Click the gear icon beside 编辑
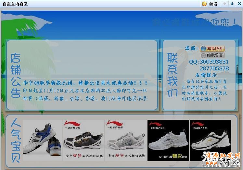243x170 pixels. pyautogui.click(x=204, y=4)
